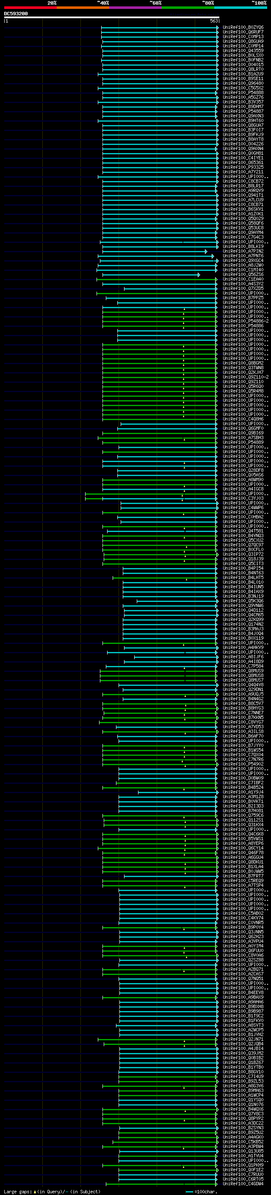
Task: Click the UniRef100_B0LSX0 entry
Action: pos(243,55)
